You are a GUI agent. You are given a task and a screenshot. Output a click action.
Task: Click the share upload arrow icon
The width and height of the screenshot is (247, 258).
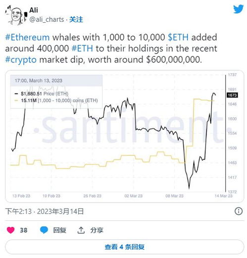[81, 230]
